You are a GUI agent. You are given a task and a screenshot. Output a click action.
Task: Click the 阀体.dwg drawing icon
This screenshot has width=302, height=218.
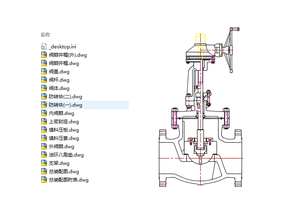point(44,88)
